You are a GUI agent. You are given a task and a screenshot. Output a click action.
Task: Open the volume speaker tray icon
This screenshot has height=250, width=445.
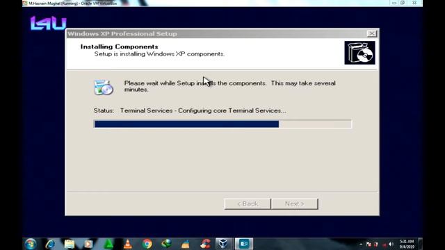click(x=391, y=244)
